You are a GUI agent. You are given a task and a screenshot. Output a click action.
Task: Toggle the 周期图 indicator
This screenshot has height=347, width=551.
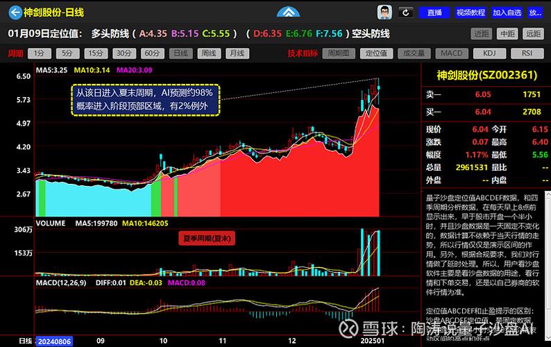(x=339, y=53)
